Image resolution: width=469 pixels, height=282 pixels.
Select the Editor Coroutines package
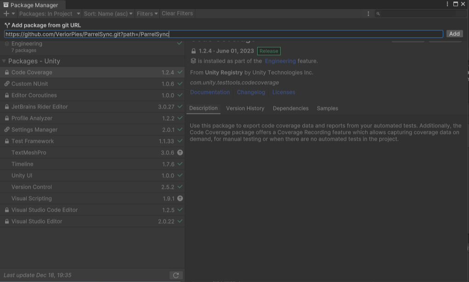(92, 95)
